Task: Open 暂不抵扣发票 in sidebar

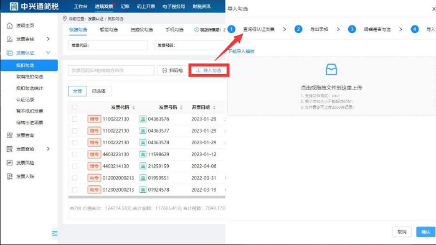Action: pos(29,111)
